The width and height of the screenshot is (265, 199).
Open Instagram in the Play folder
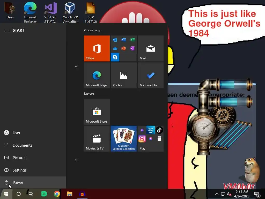coord(142,139)
